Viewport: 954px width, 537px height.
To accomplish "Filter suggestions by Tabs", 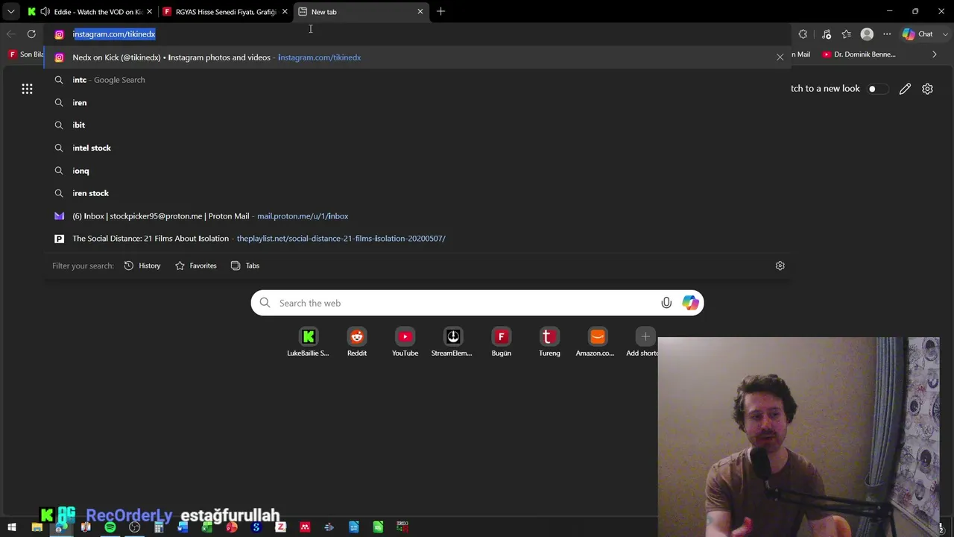I will tap(245, 266).
